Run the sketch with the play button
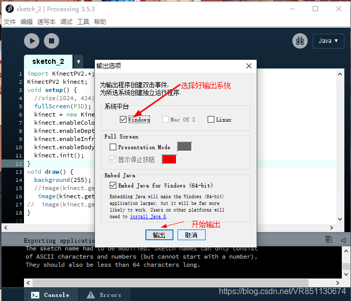 coord(32,41)
